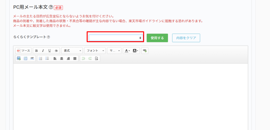Insert a table
Image resolution: width=270 pixels, height=130 pixels.
click(26, 58)
